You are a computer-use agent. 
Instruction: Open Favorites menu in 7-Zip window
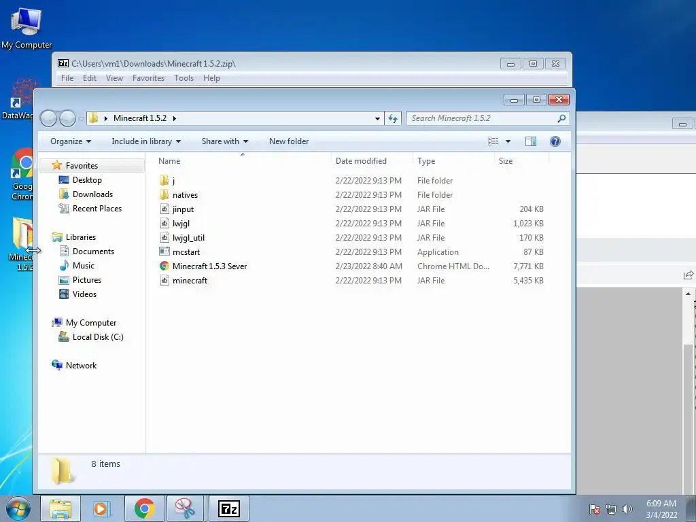(148, 78)
